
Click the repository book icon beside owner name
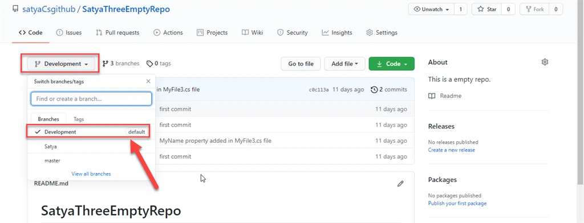15,9
